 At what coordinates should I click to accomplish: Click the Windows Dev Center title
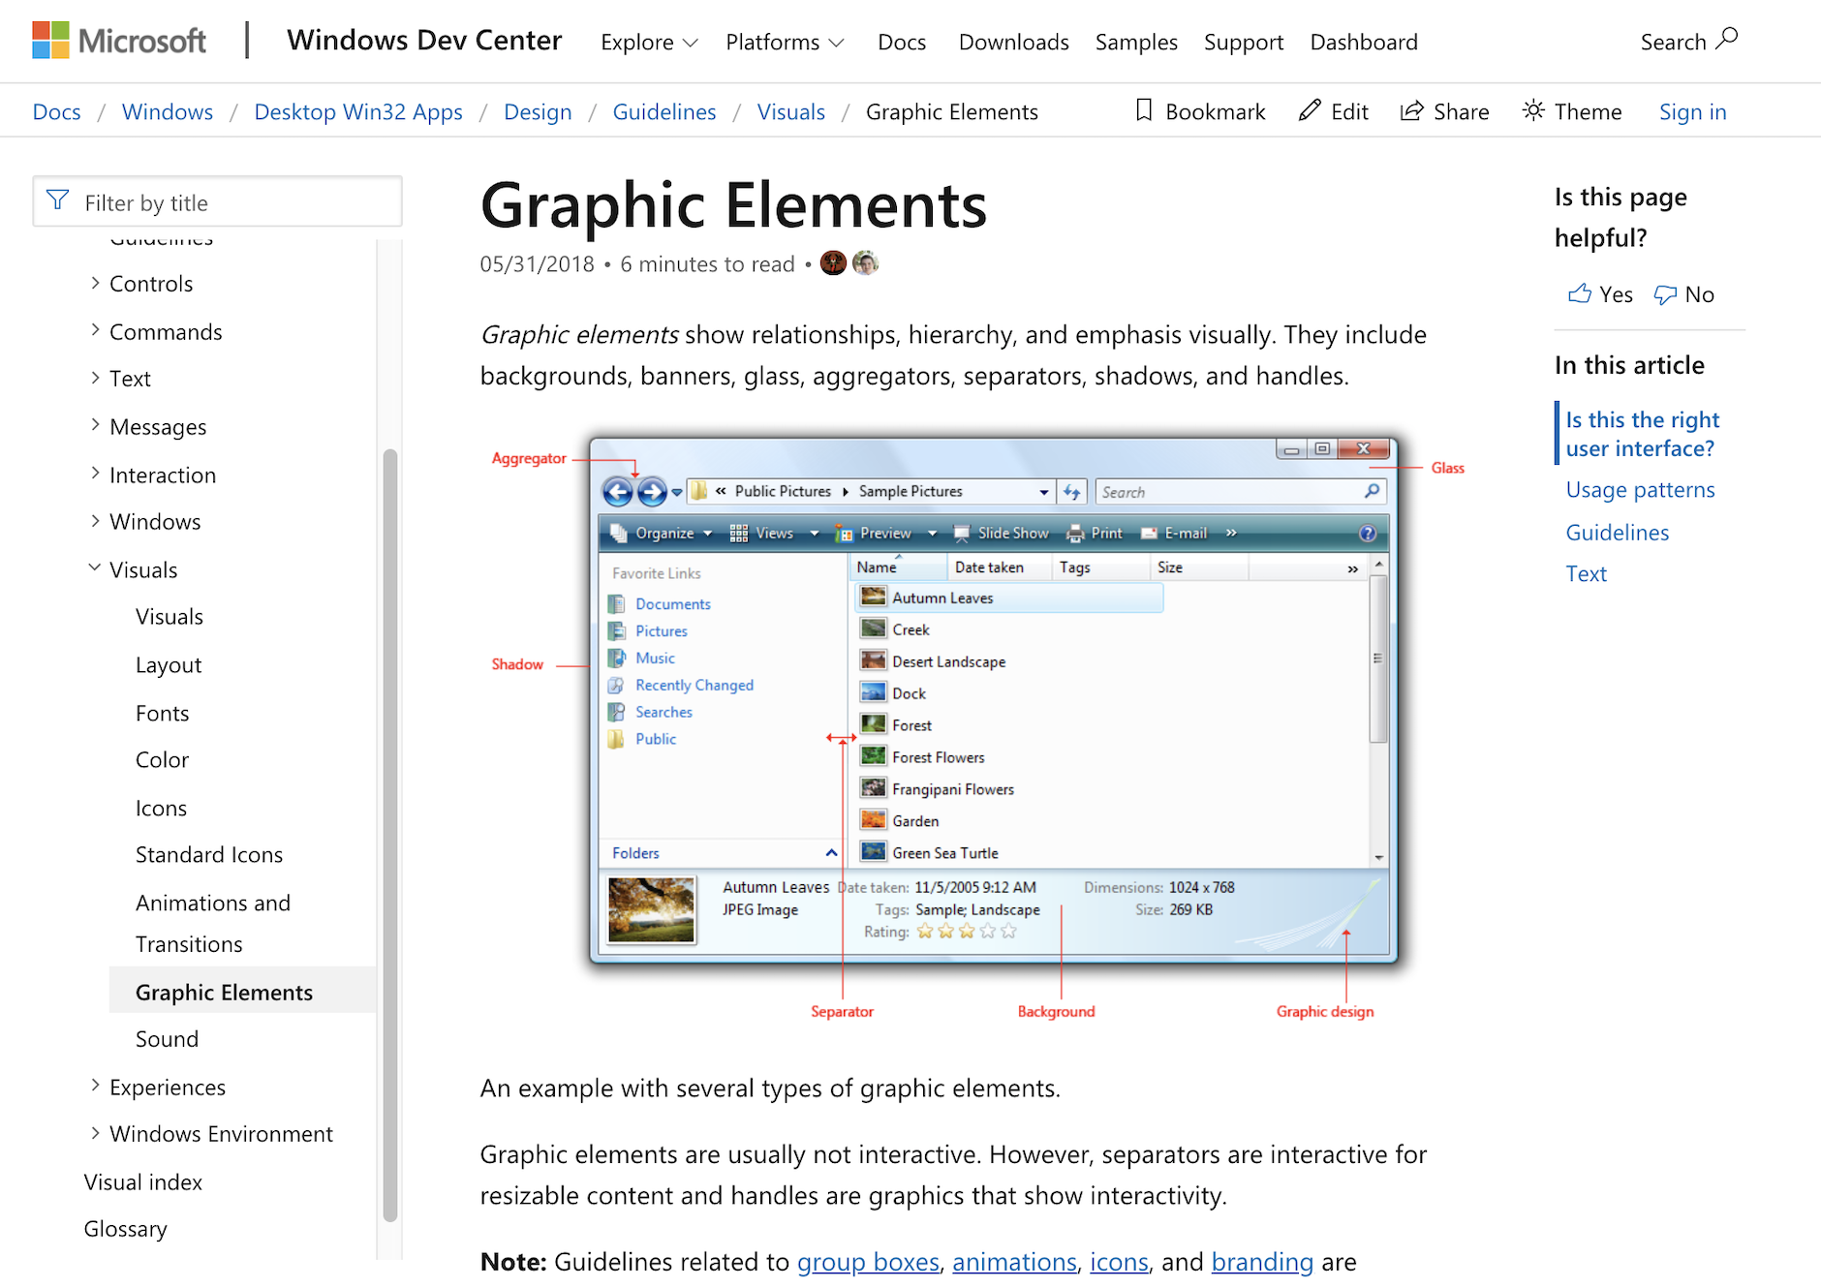click(424, 41)
